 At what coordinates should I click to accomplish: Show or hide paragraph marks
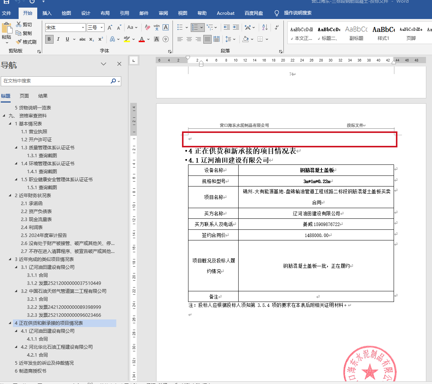pos(277,27)
